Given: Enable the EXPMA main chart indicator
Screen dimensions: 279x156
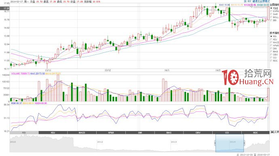Looking at the screenshot, I should pos(275,11).
